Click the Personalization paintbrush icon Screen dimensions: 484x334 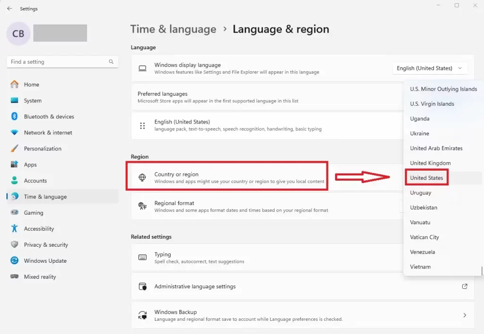(x=15, y=149)
